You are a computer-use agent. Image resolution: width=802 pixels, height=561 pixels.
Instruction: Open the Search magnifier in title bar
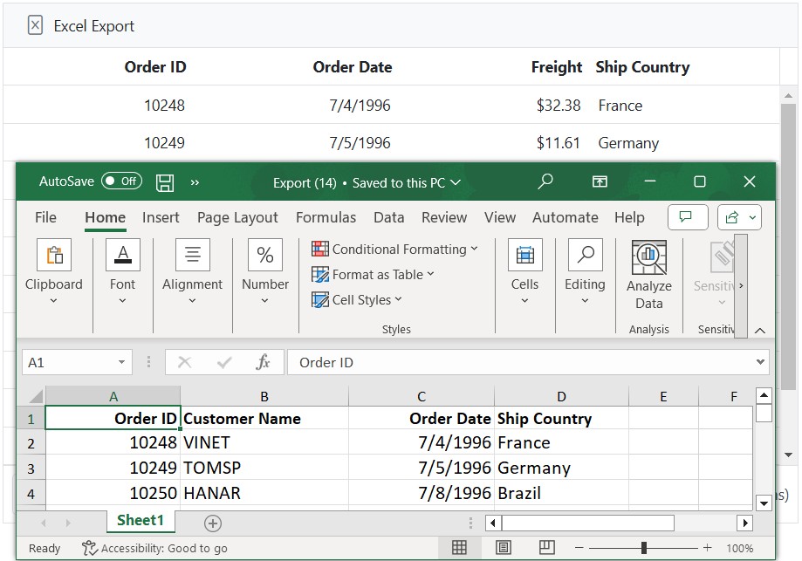(545, 181)
